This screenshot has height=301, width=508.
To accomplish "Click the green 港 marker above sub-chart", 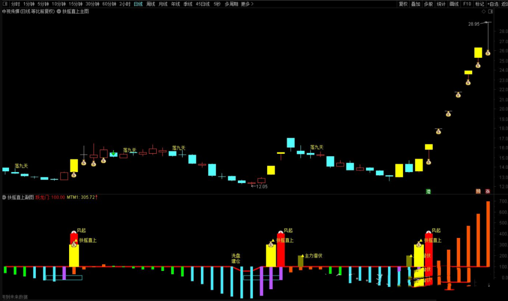I will coord(429,191).
